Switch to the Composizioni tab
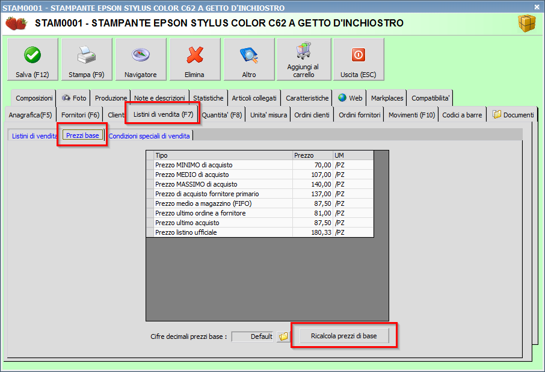Screen dimensions: 545x372 tap(34, 98)
